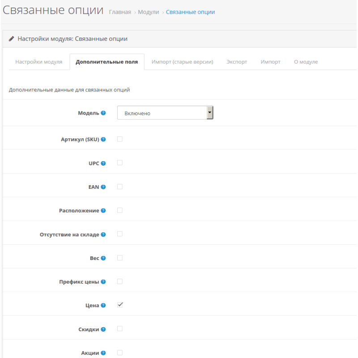Click the Связанные опции breadcrumb link
358x358 pixels.
pos(190,12)
